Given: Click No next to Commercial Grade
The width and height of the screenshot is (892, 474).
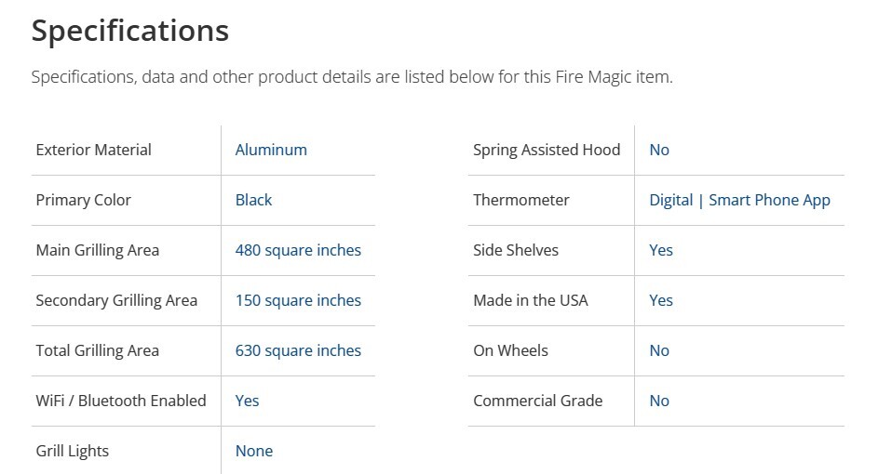Looking at the screenshot, I should (x=659, y=401).
